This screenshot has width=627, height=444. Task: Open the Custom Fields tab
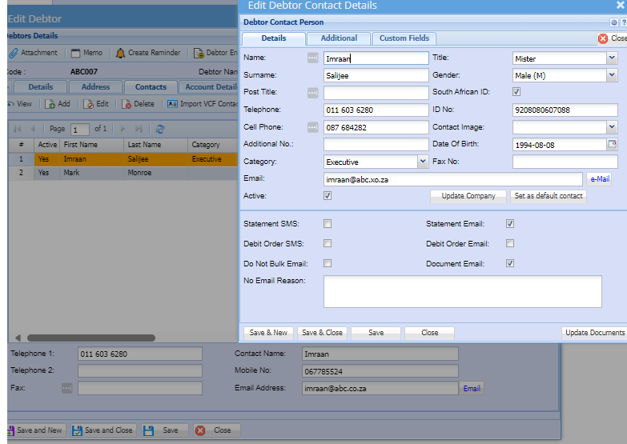pos(404,38)
